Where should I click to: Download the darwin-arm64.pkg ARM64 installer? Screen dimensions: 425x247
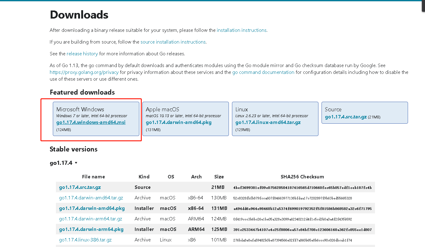[92, 229]
